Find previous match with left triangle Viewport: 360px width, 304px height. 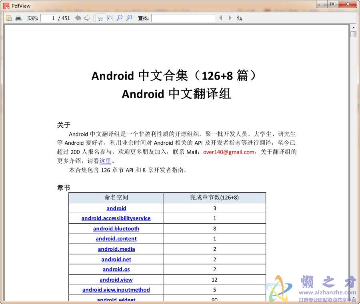pos(221,18)
